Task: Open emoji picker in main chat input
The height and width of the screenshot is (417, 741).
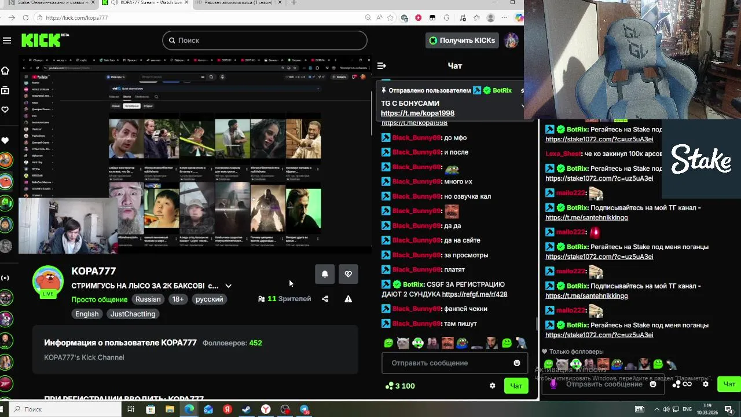Action: pyautogui.click(x=517, y=363)
